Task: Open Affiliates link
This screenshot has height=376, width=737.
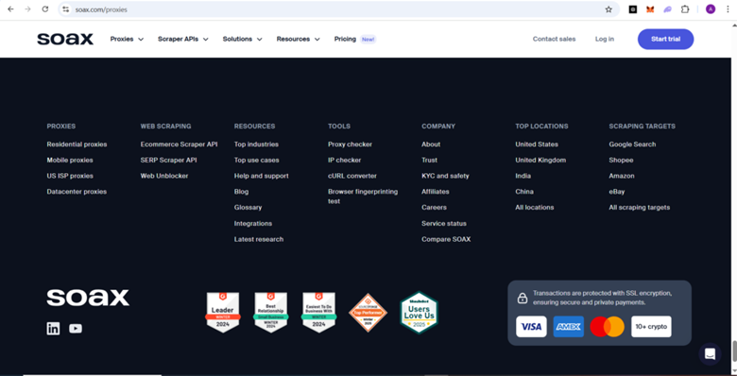Action: click(x=436, y=192)
